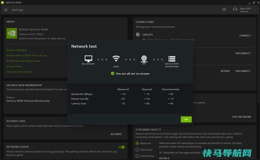Click the ACTIVATE code button
Viewport: 260px width, 160px height.
pyautogui.click(x=116, y=134)
